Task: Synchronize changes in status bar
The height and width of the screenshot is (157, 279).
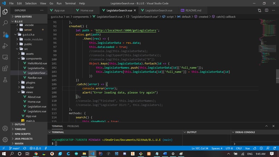Action: click(25, 148)
